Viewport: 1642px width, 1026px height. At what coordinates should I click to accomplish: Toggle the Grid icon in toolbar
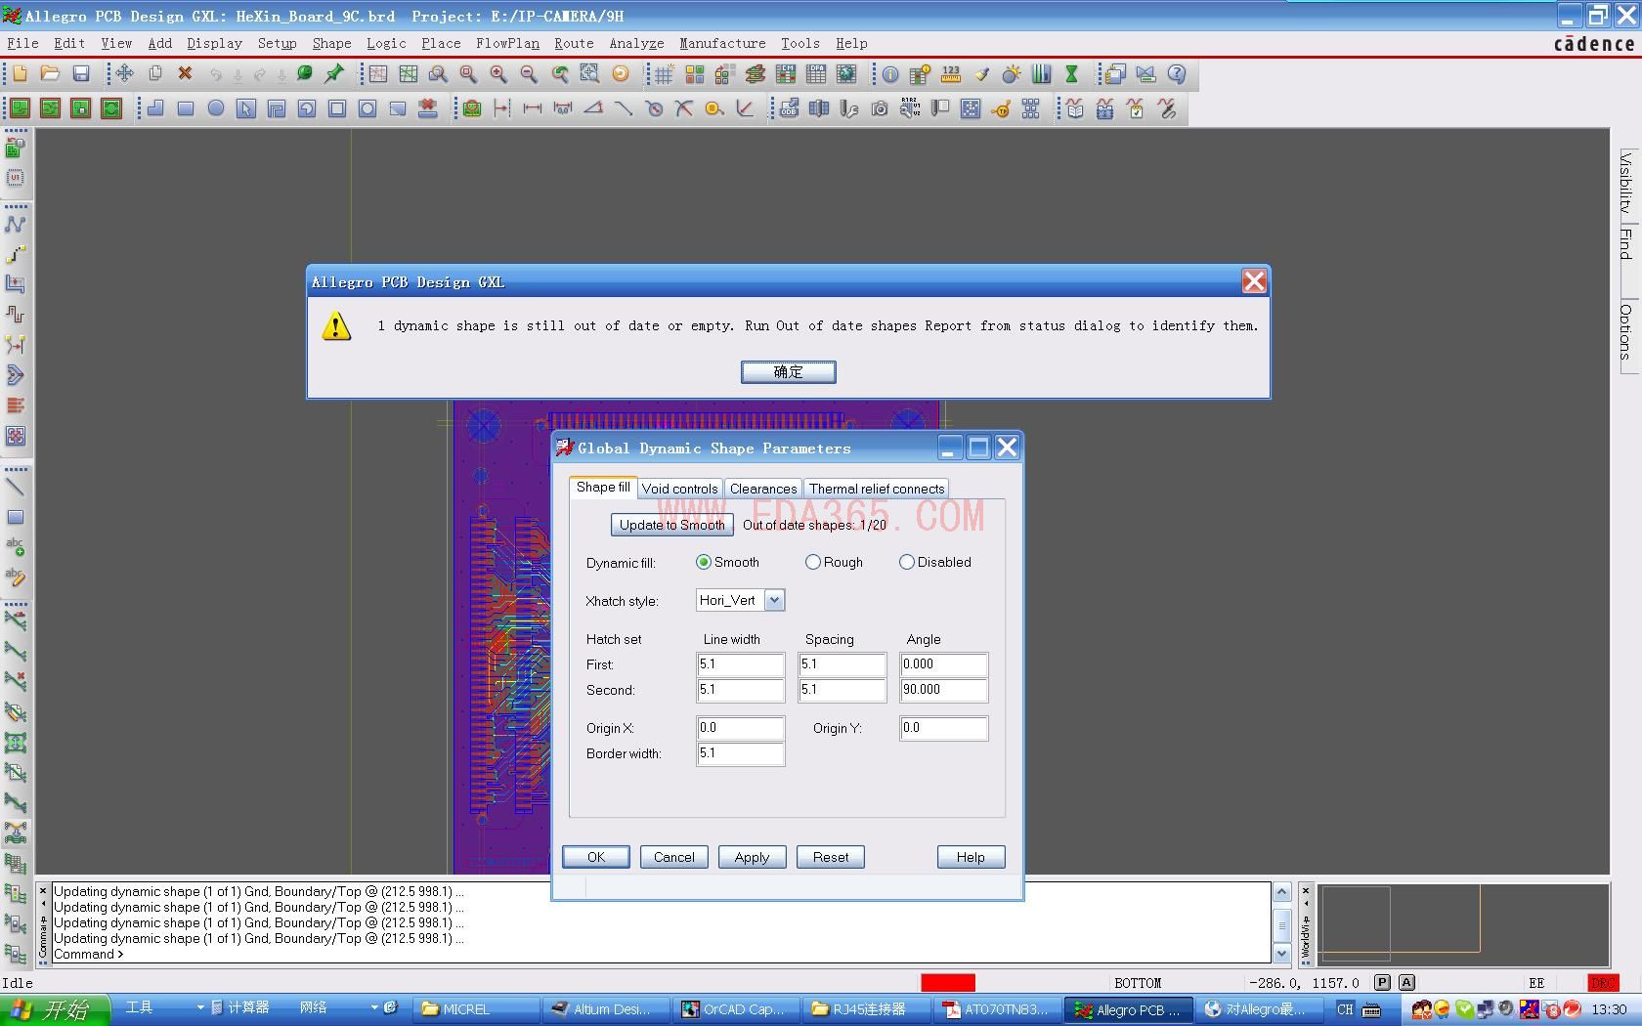[664, 74]
